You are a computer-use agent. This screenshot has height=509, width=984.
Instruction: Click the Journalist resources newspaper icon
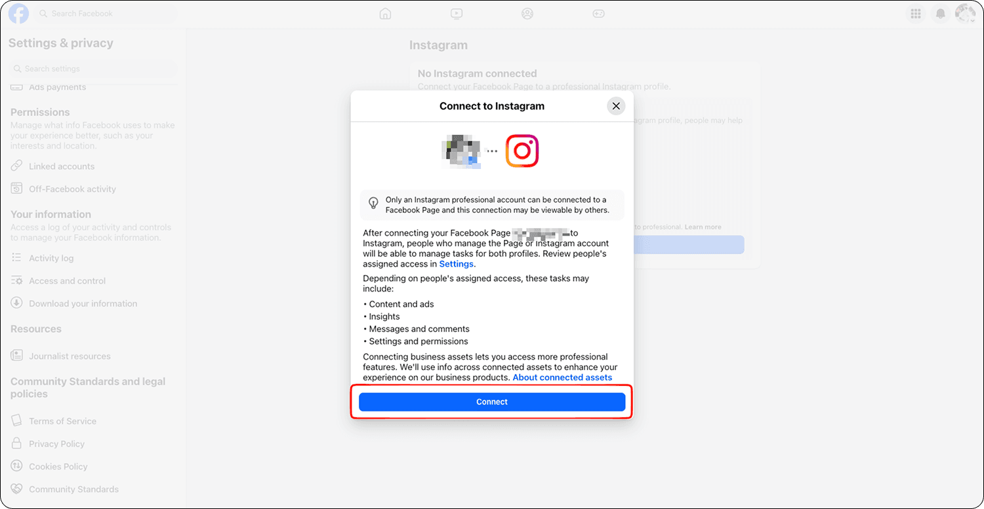click(16, 356)
